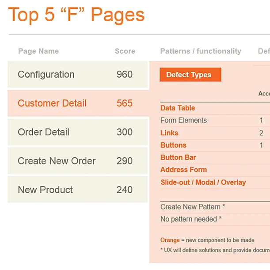Open the Button Bar pattern link

coord(178,157)
